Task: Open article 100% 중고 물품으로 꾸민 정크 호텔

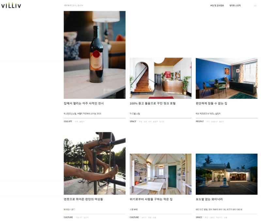Action: tap(152, 103)
